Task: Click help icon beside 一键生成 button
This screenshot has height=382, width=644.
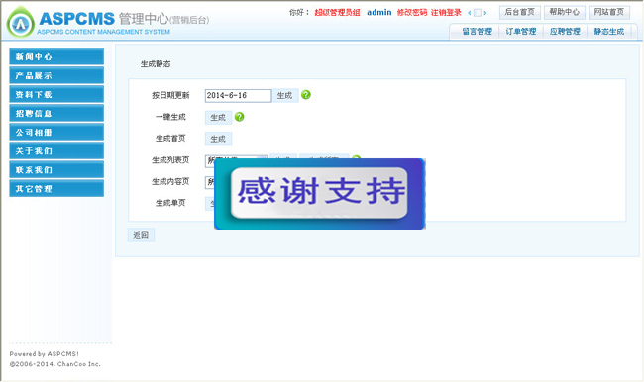Action: (x=240, y=117)
